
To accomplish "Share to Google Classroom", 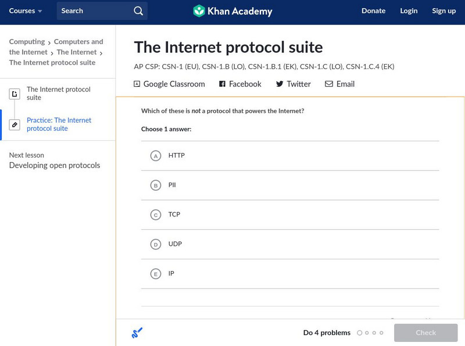I will 169,84.
